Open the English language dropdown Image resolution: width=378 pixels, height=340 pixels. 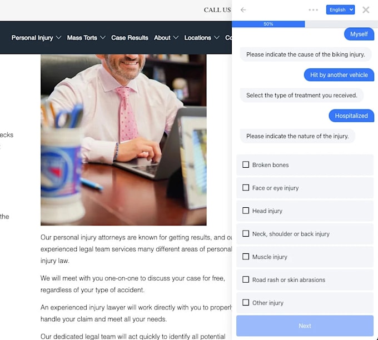tap(340, 10)
